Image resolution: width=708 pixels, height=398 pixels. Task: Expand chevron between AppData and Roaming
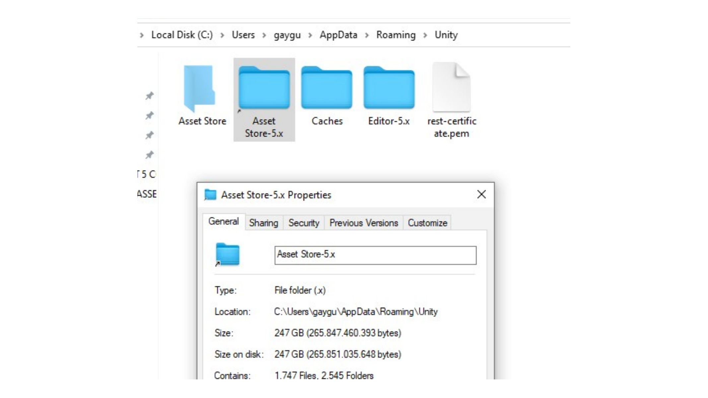click(x=367, y=35)
